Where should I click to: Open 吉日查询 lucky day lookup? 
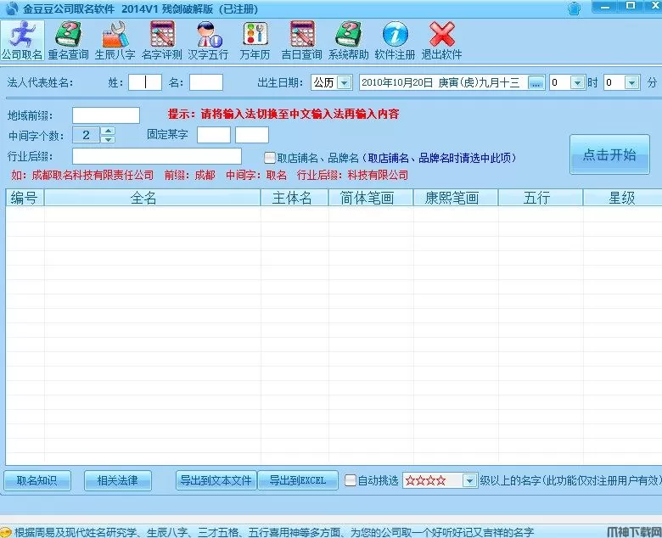tap(301, 40)
